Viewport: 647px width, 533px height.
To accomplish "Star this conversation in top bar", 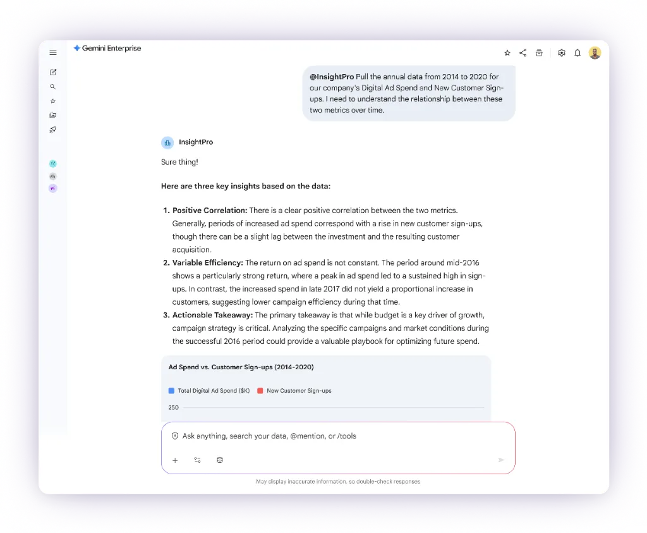I will (507, 53).
